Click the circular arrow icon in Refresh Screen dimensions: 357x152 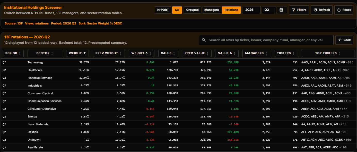[x=315, y=10]
